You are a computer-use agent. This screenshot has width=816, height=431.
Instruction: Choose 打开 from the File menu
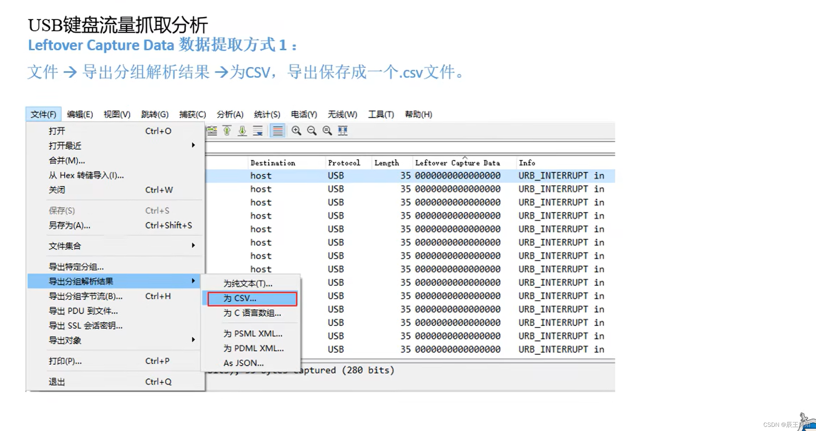pos(115,131)
